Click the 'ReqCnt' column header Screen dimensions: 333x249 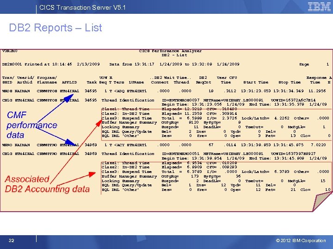click(203, 82)
